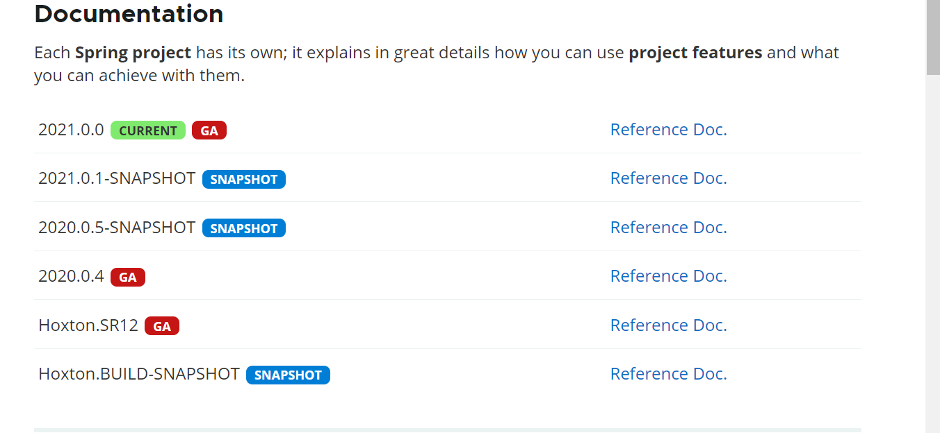Click the red GA badge beside Hoxton.SR12

[x=162, y=326]
